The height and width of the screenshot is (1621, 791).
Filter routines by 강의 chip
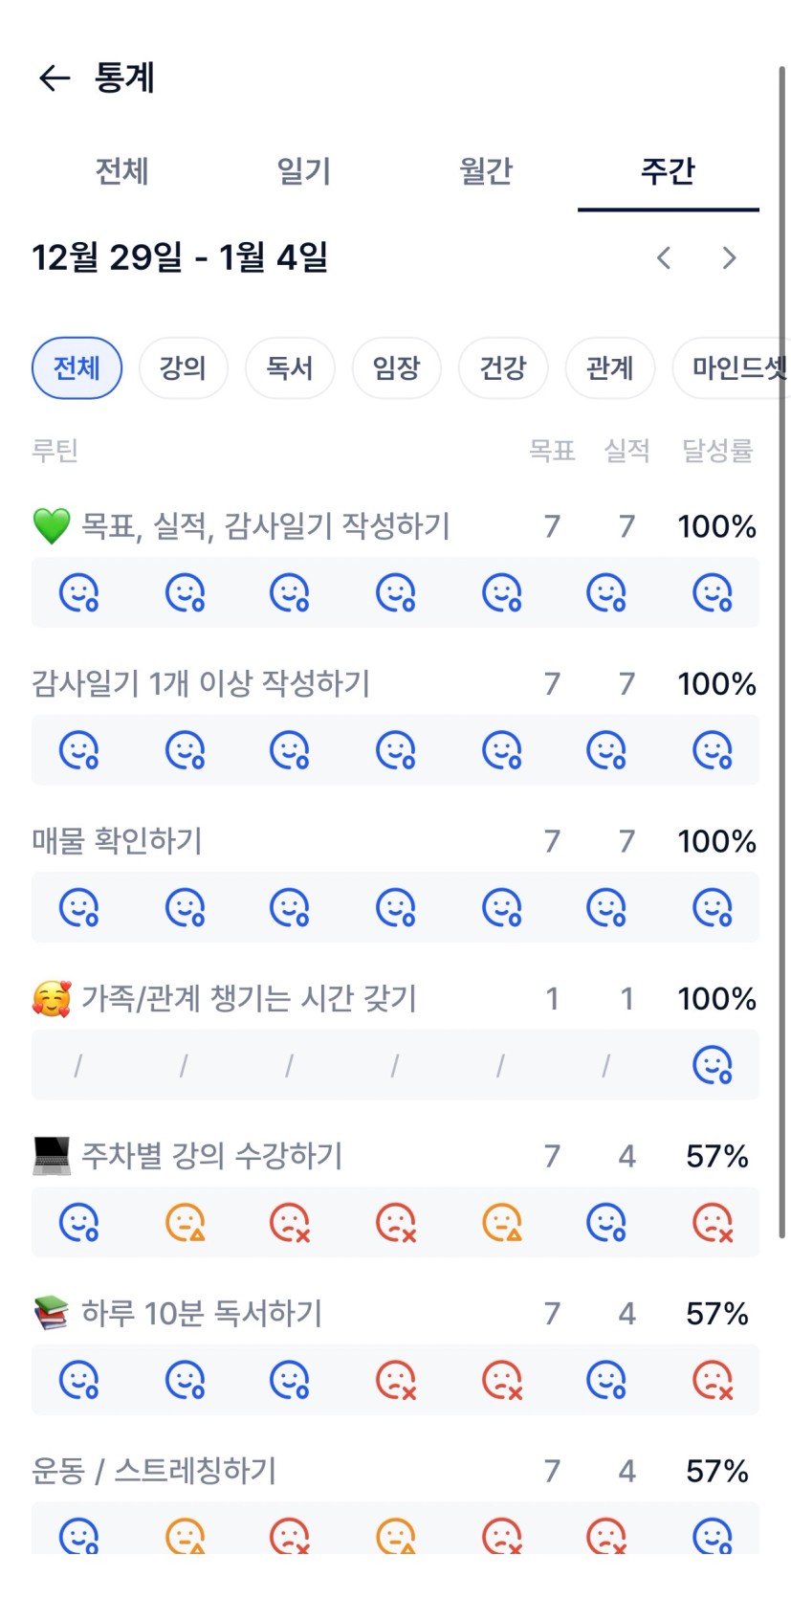(x=183, y=367)
